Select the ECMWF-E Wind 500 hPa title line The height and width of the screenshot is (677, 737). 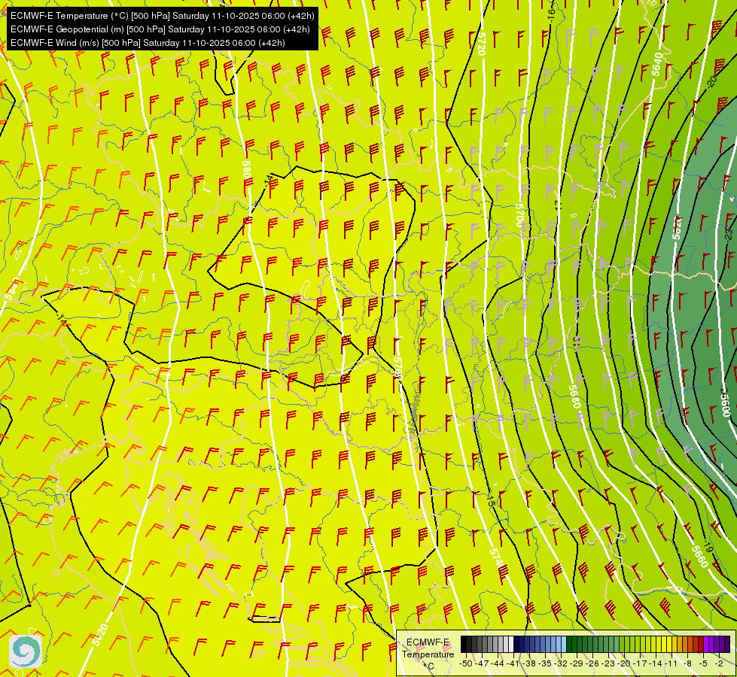(148, 43)
